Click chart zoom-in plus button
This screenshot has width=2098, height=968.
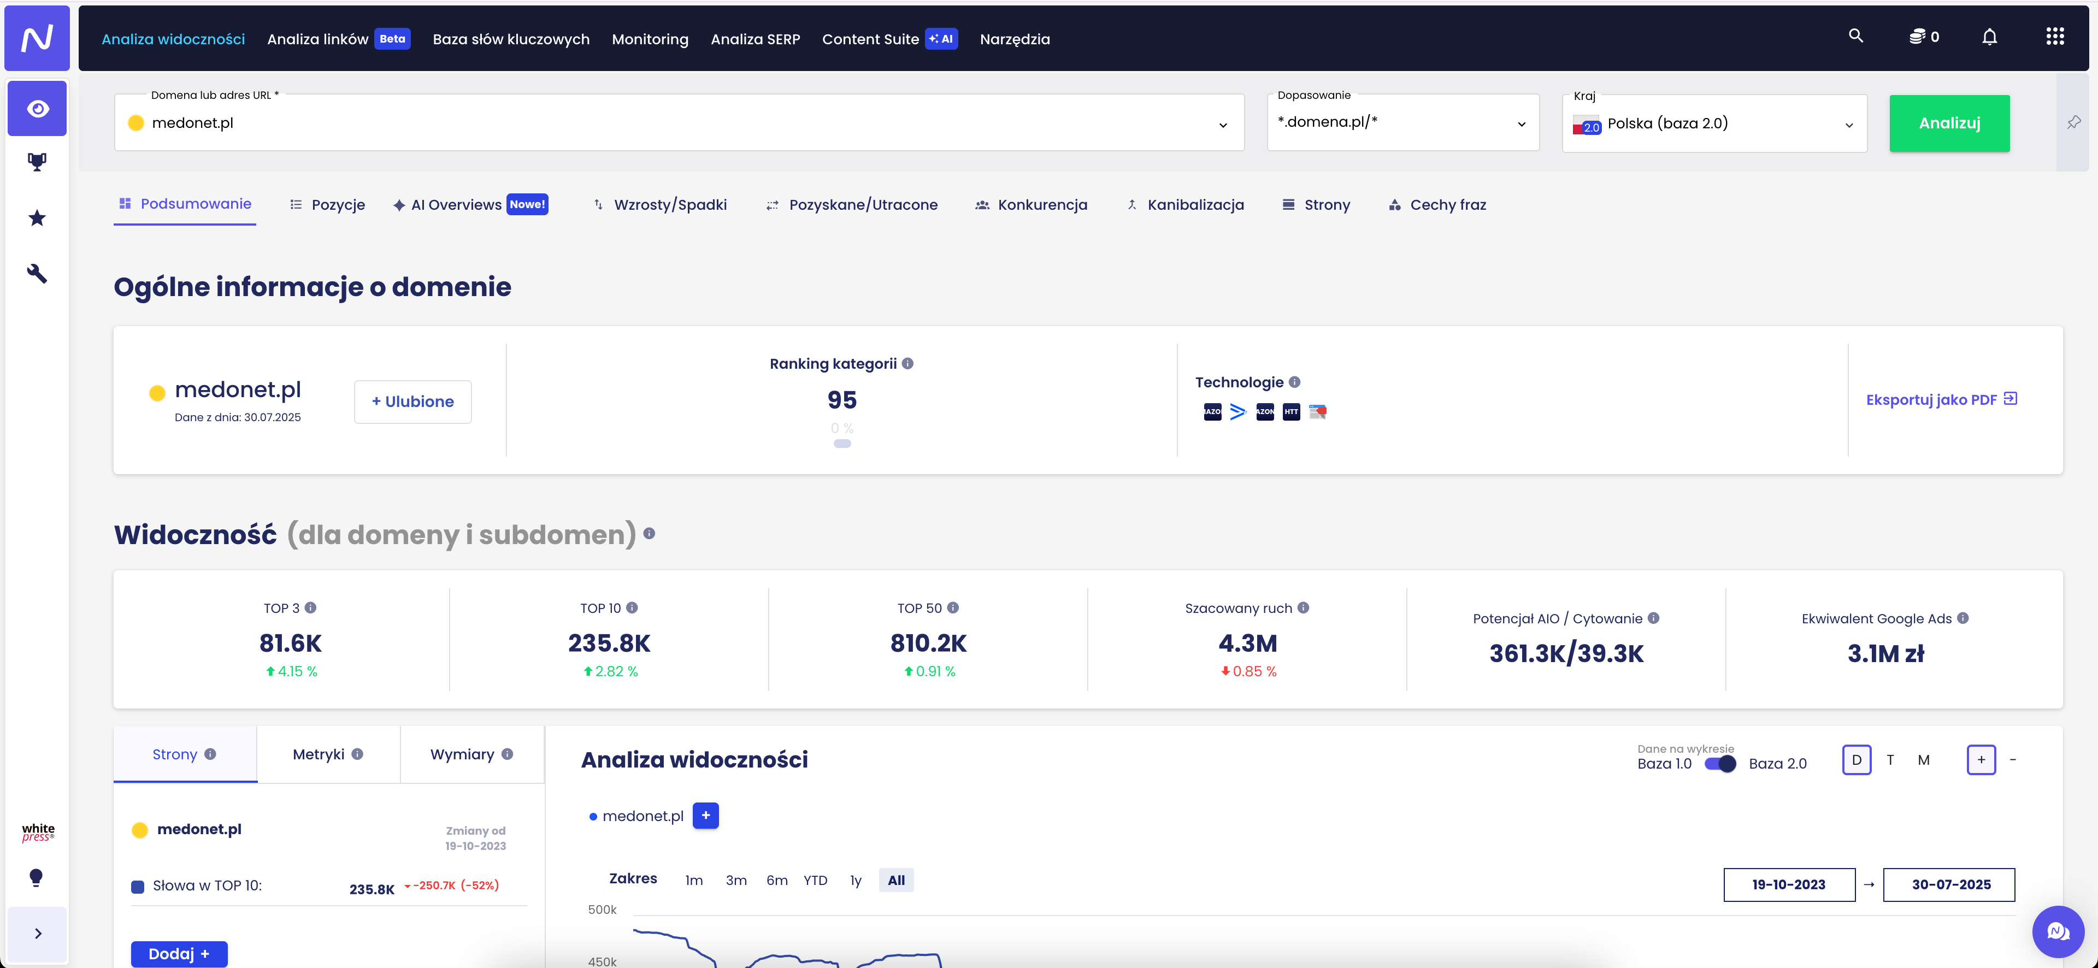pos(1982,759)
